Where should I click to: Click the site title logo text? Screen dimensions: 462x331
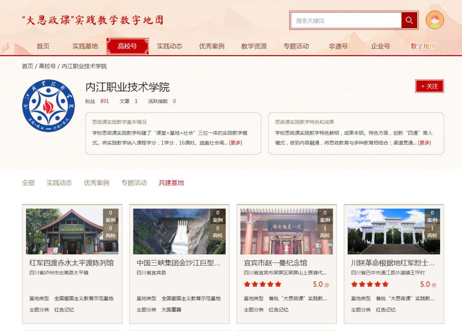point(93,20)
